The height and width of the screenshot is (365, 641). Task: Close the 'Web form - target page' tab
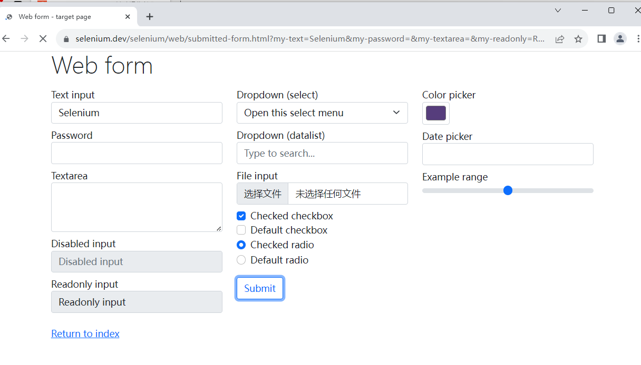tap(128, 17)
